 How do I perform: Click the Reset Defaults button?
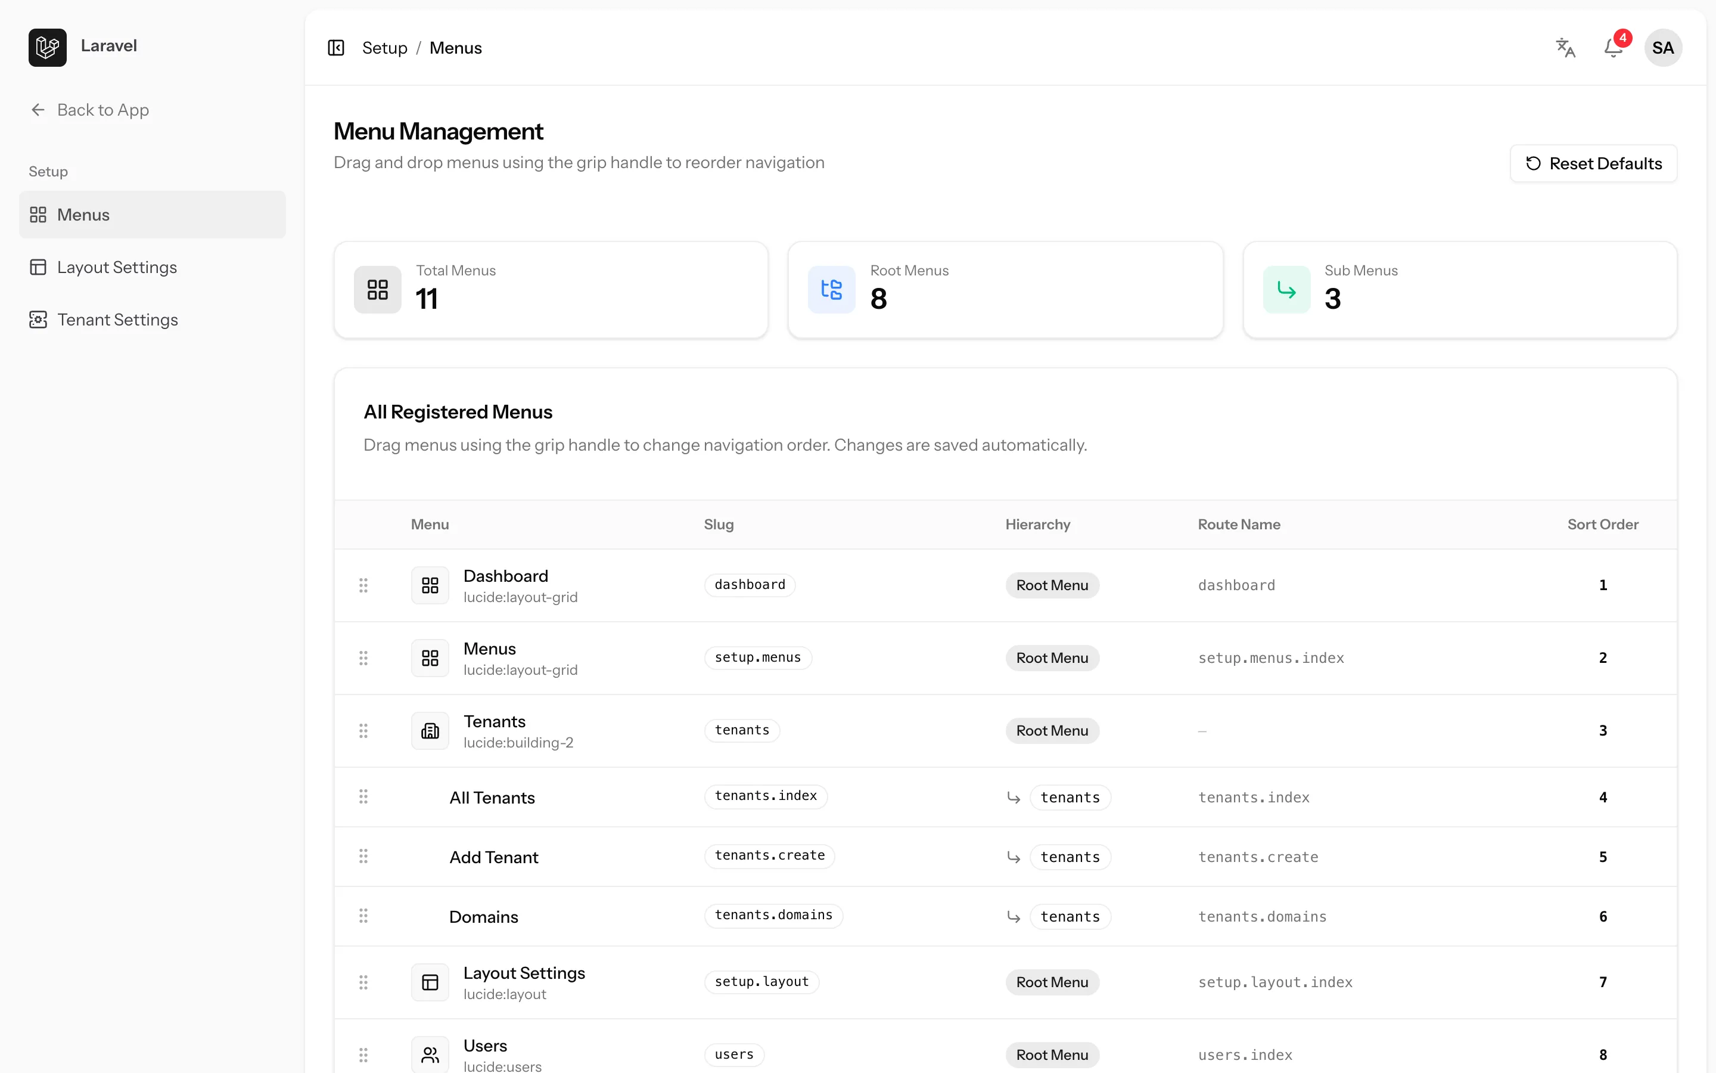(1593, 163)
